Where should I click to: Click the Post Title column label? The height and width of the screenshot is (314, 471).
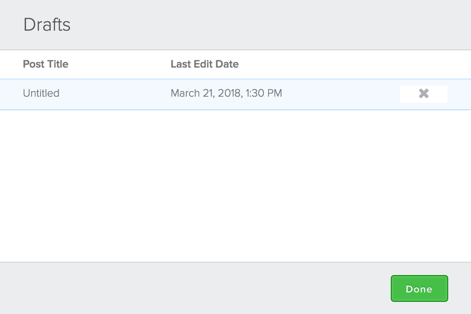click(46, 64)
